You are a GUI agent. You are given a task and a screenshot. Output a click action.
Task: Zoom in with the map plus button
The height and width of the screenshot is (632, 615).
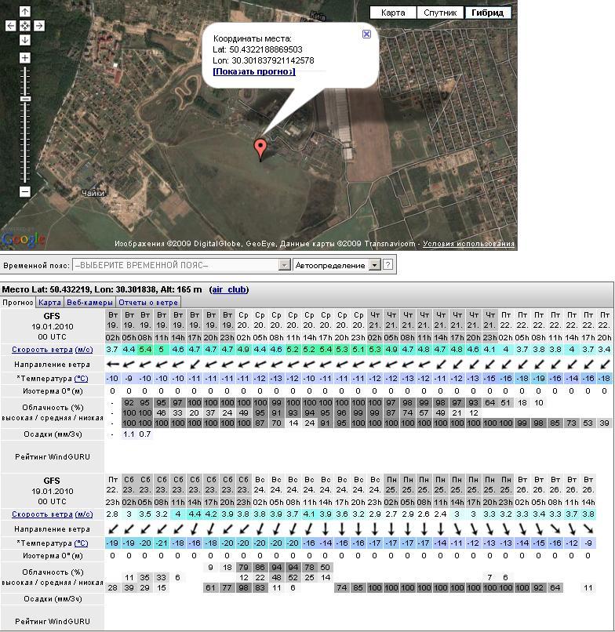(25, 59)
